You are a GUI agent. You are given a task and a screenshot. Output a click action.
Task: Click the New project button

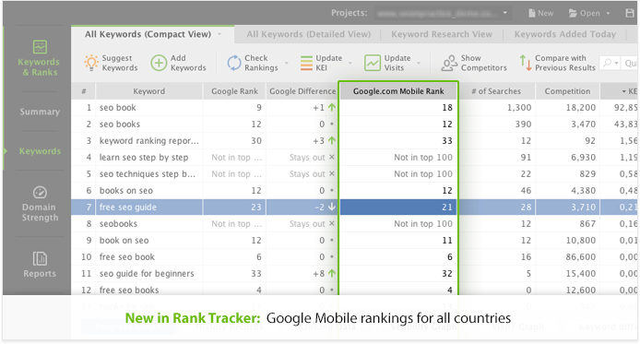[x=540, y=13]
